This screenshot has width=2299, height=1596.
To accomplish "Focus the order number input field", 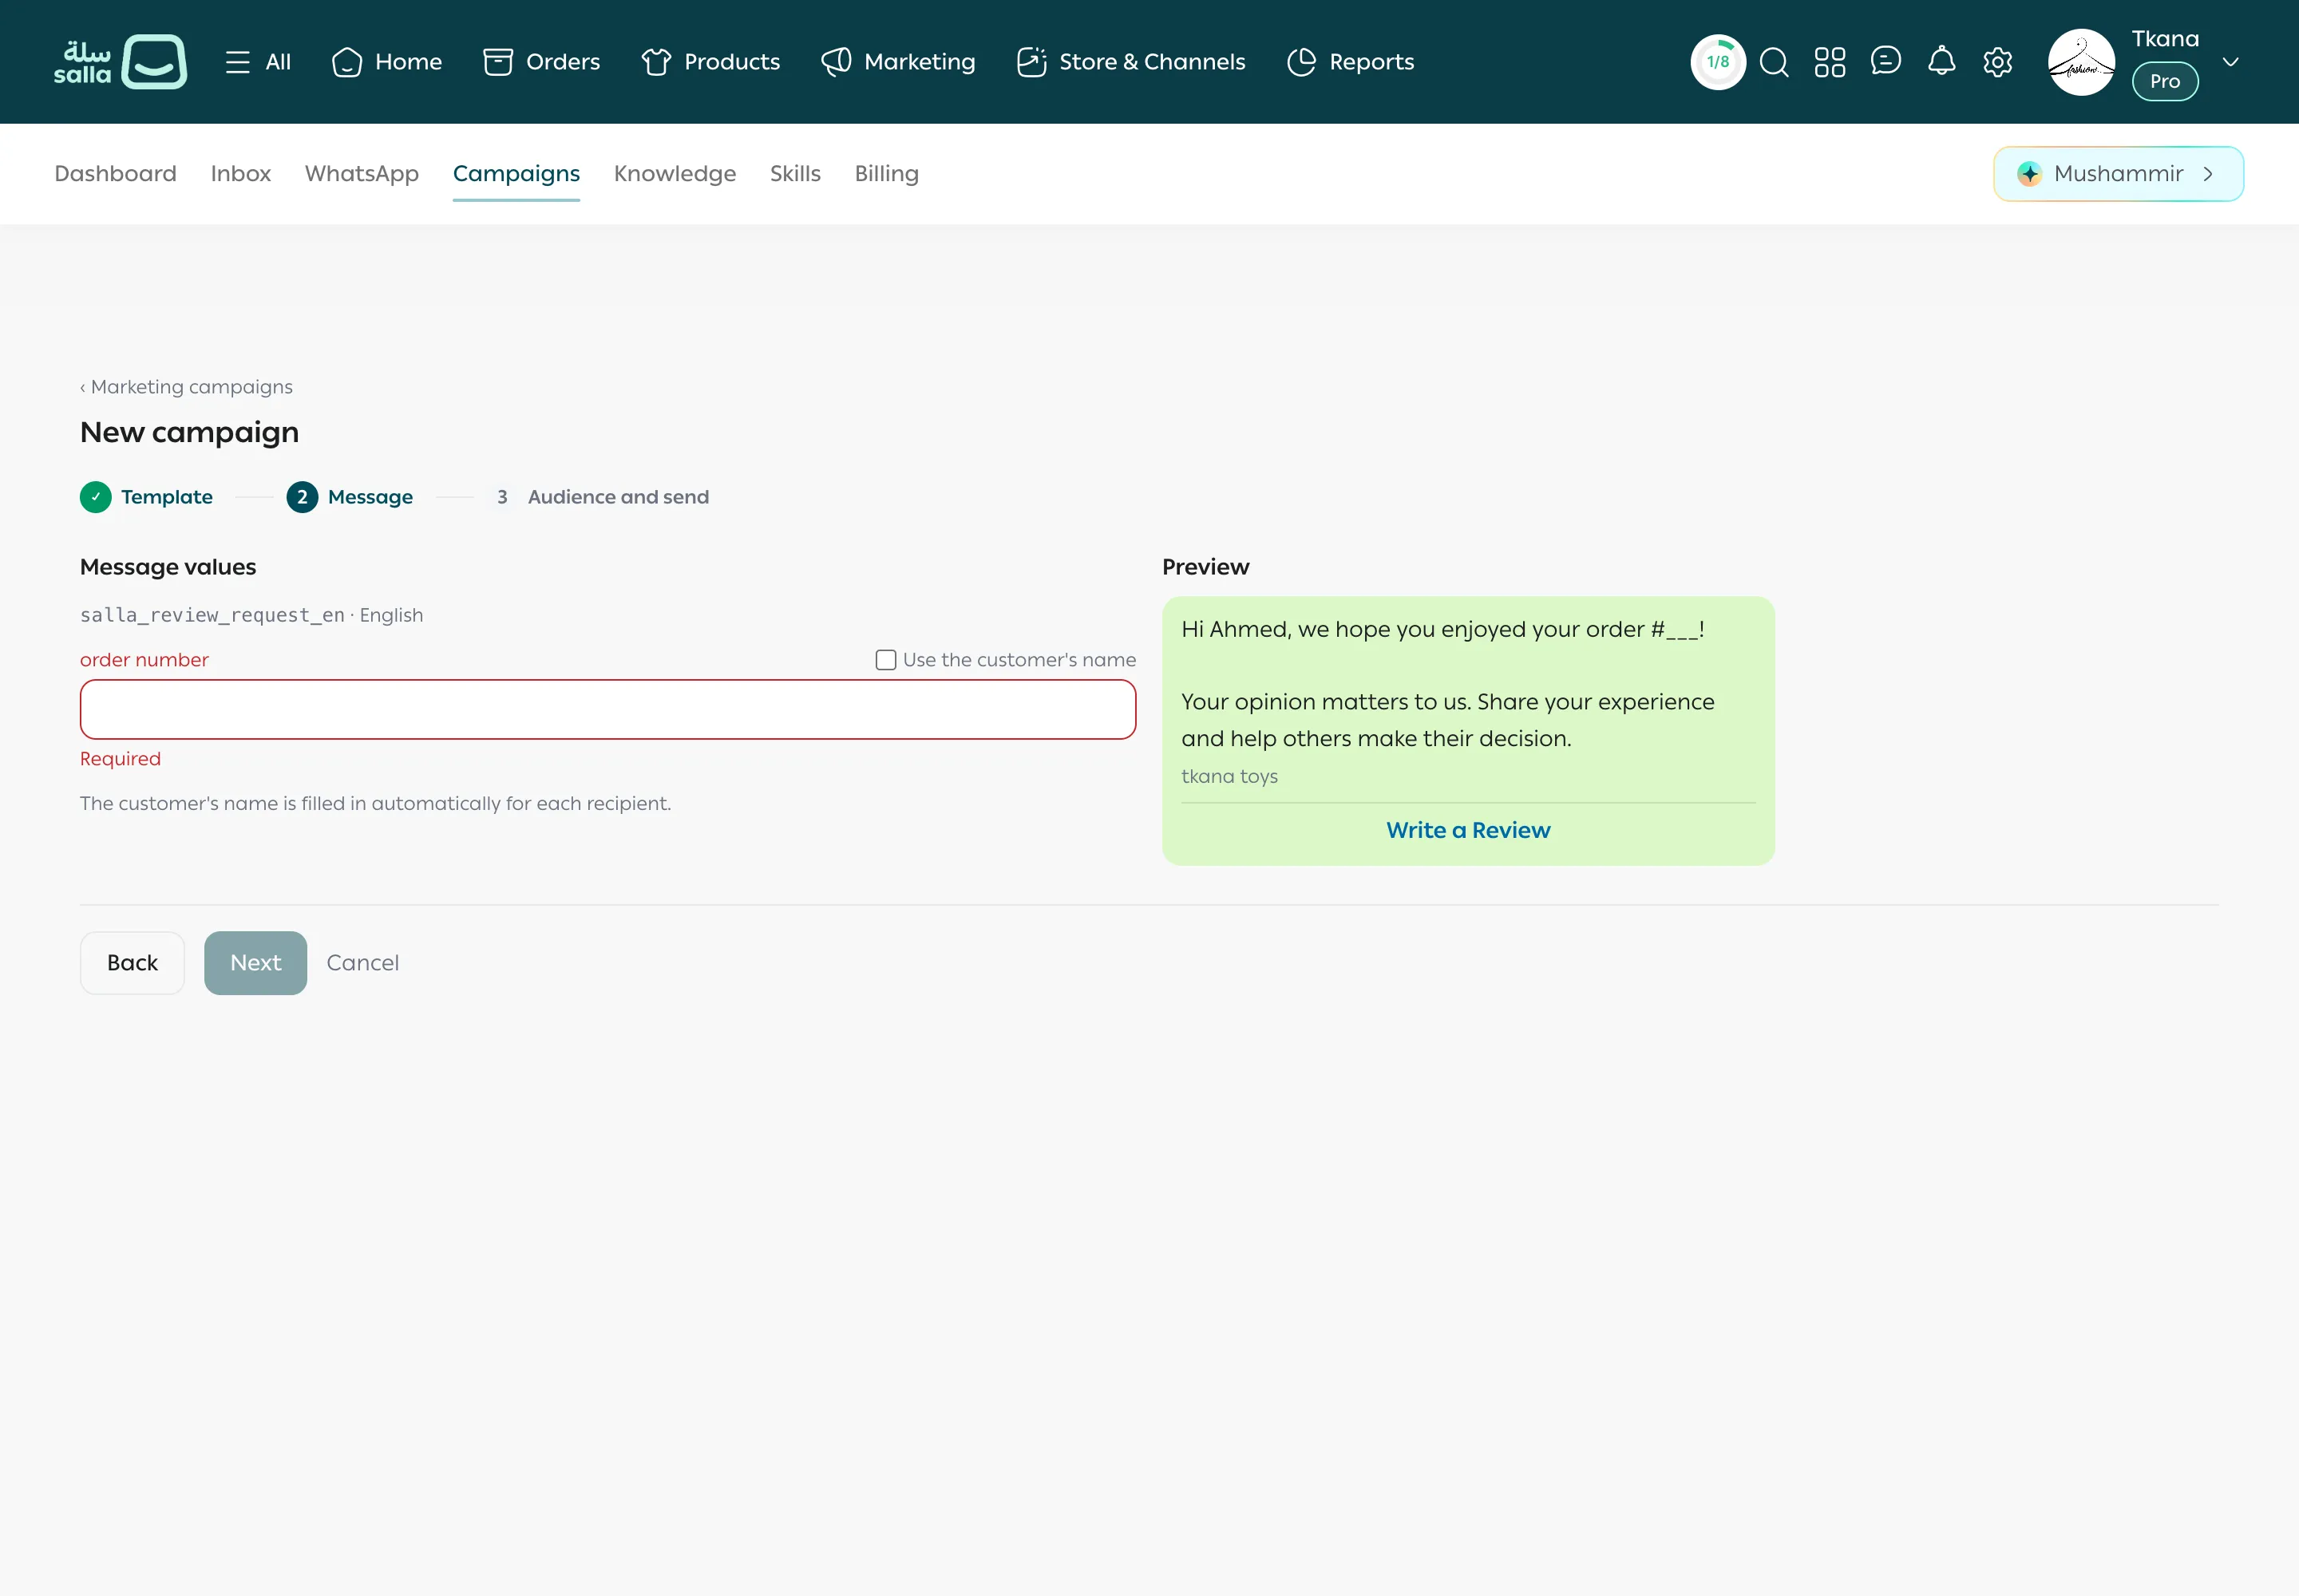I will 608,710.
